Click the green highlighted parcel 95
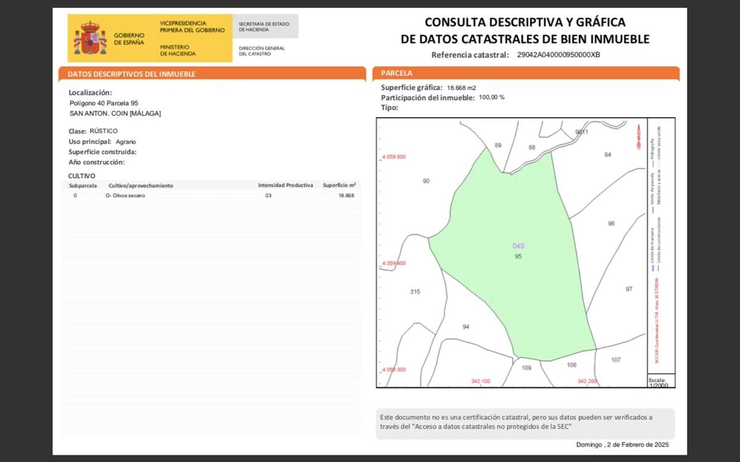The image size is (740, 462). [x=512, y=271]
